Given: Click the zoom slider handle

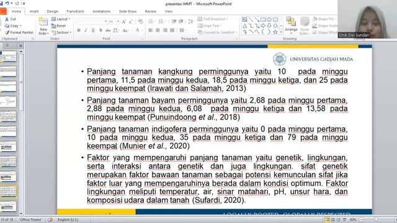Looking at the screenshot, I should tap(377, 220).
